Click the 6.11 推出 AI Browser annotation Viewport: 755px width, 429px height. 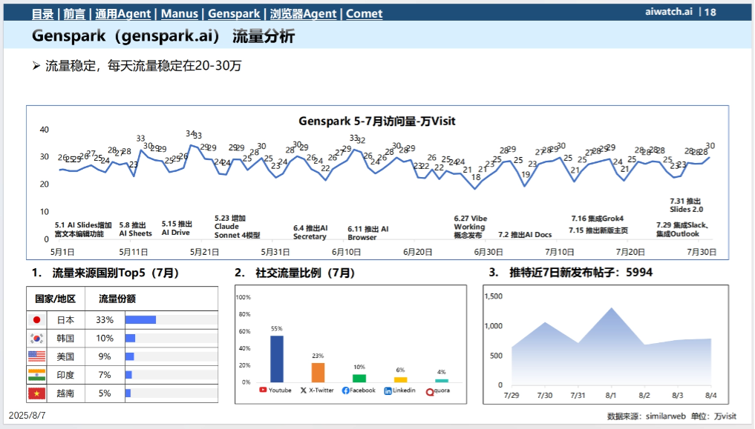coord(368,233)
